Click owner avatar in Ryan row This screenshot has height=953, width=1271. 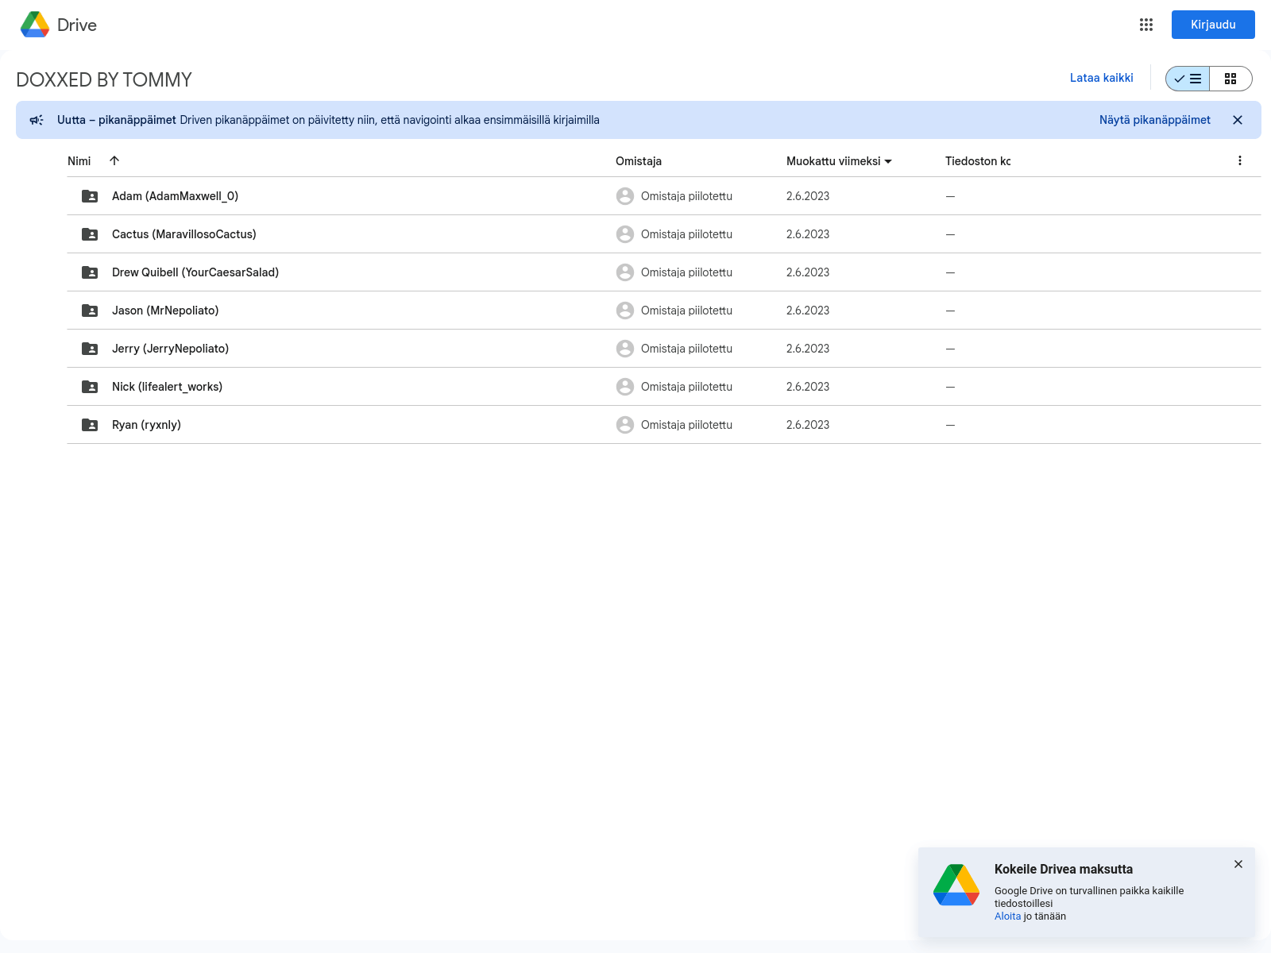(x=625, y=425)
